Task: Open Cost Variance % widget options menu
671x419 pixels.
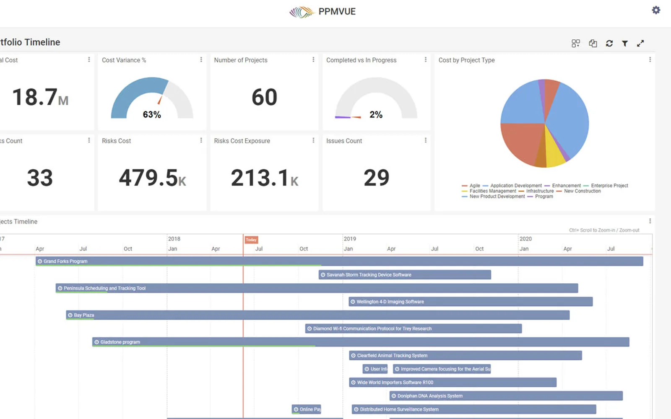Action: [x=201, y=59]
